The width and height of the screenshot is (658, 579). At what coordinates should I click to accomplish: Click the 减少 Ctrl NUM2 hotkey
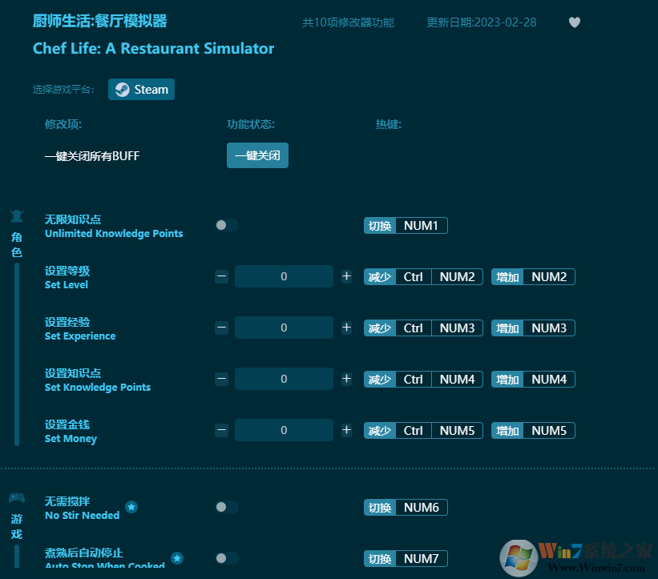[423, 277]
